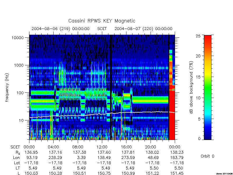Select the 10000 frequency axis label
The width and height of the screenshot is (233, 175).
pyautogui.click(x=18, y=38)
